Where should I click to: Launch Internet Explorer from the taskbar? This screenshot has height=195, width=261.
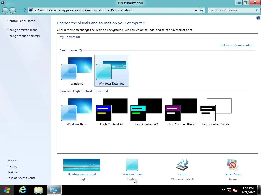tap(23, 190)
